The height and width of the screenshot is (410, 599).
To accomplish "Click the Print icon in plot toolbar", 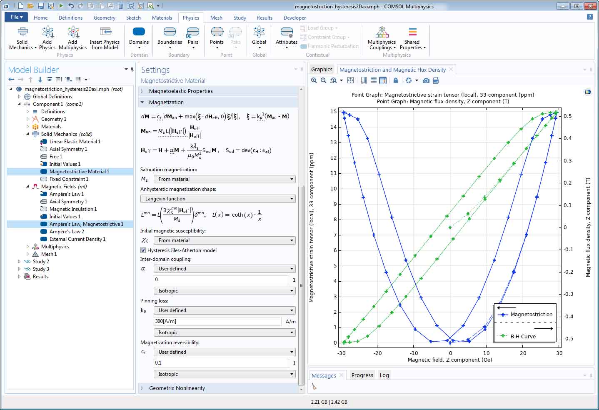I will click(x=436, y=80).
